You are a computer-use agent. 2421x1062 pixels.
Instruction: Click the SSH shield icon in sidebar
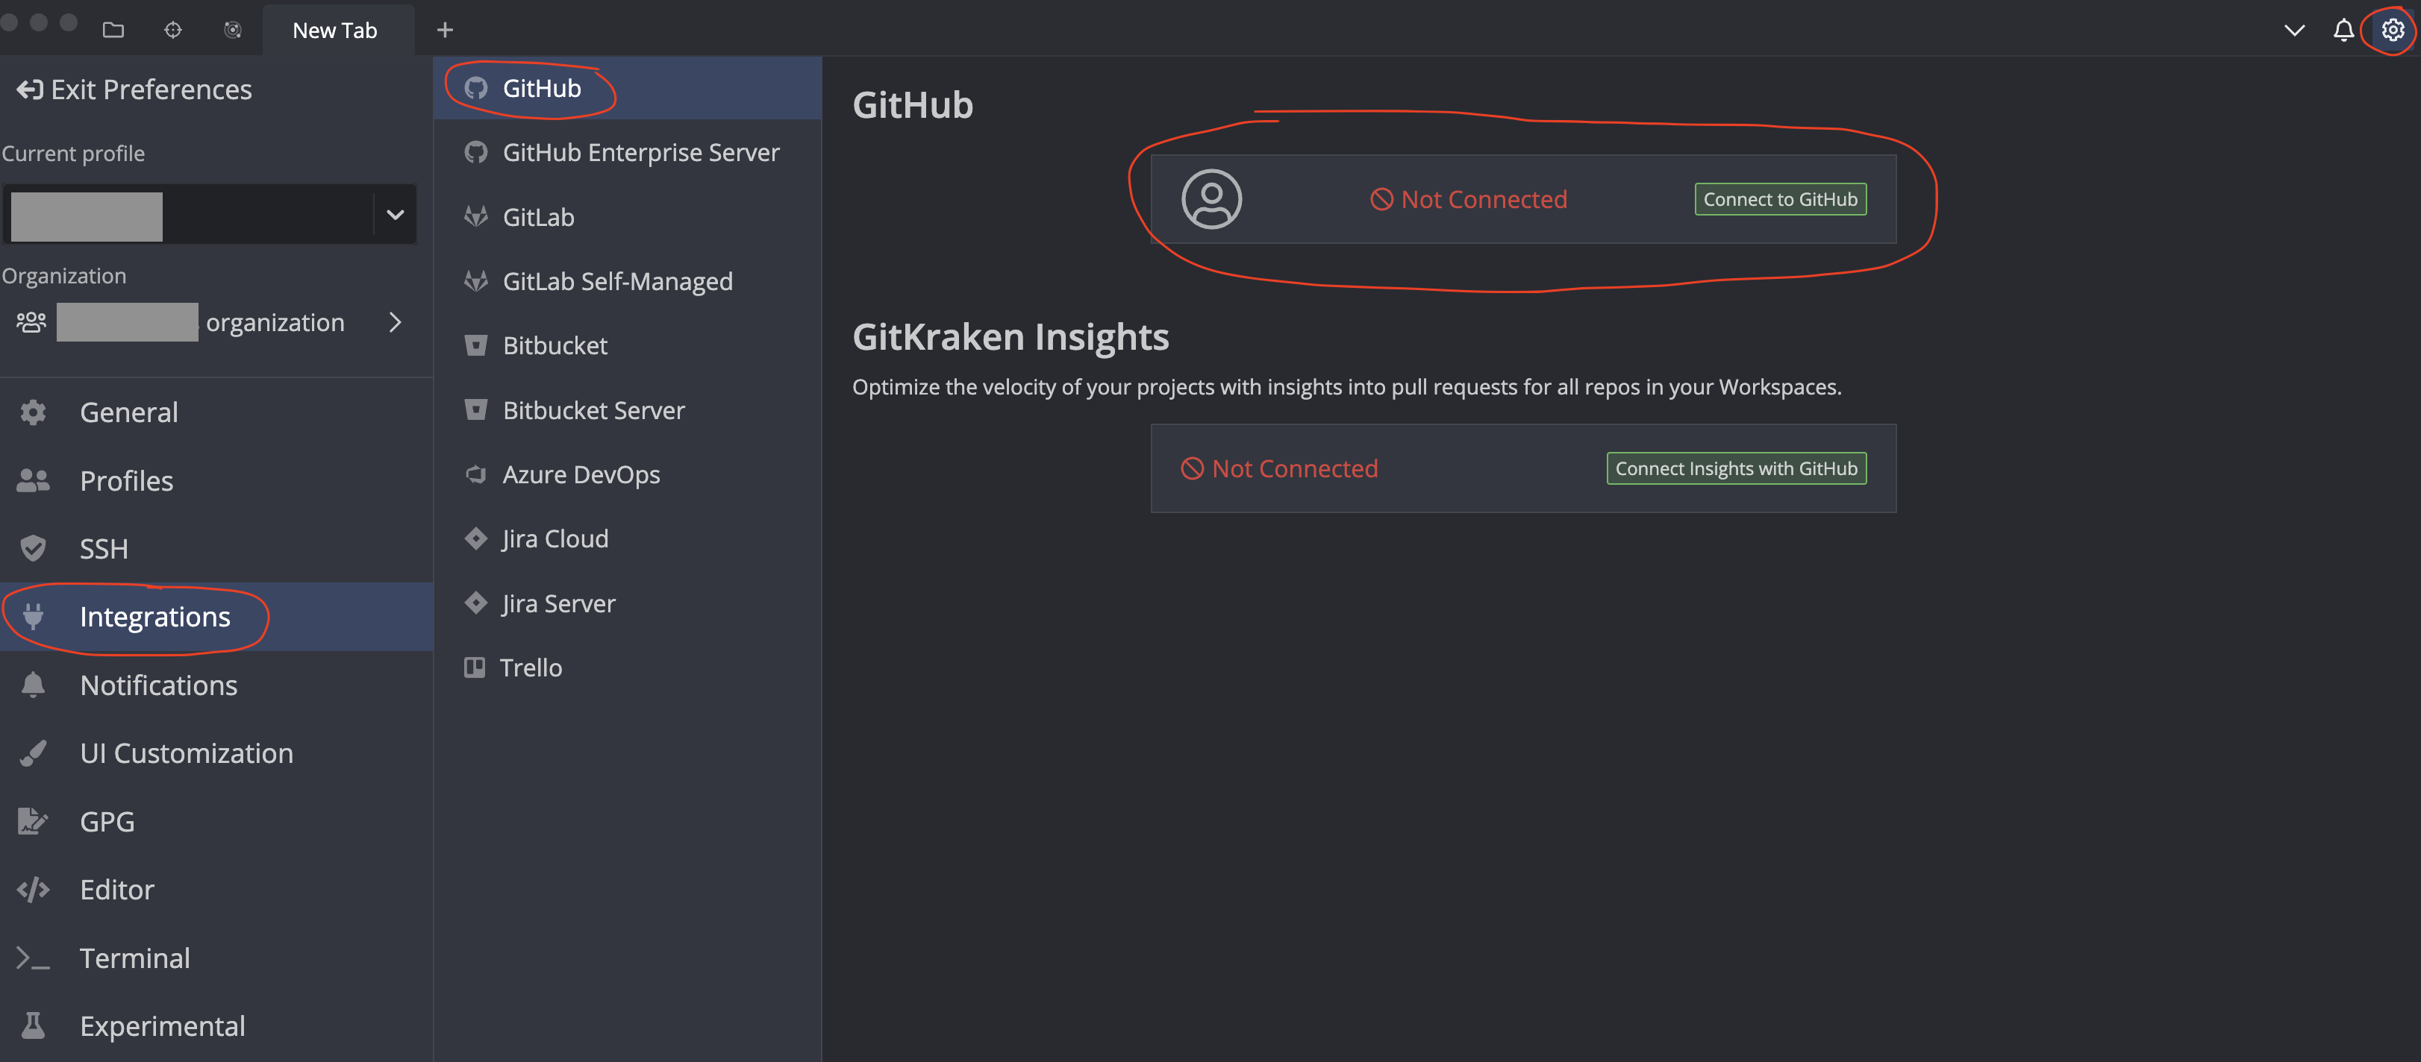coord(34,547)
